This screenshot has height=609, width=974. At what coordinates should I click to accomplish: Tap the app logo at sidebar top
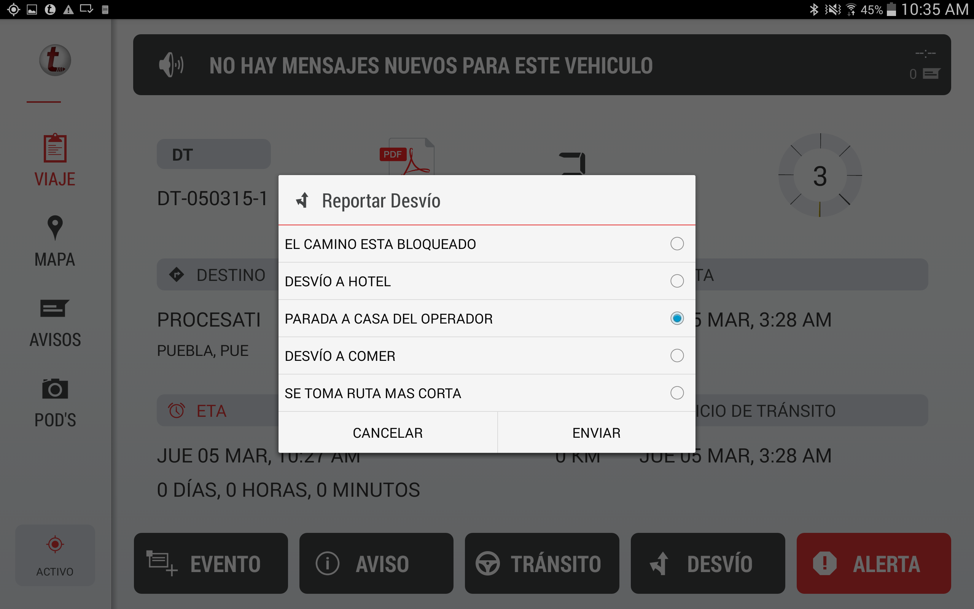tap(55, 61)
